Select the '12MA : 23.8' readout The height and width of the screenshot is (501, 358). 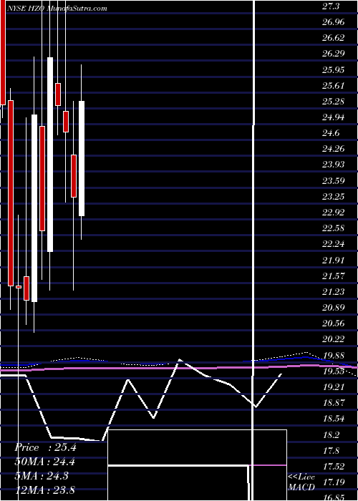pos(45,490)
